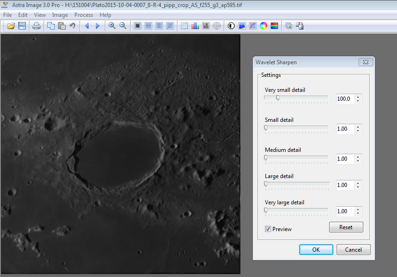The height and width of the screenshot is (277, 397).
Task: Open the File menu
Action: click(x=7, y=15)
